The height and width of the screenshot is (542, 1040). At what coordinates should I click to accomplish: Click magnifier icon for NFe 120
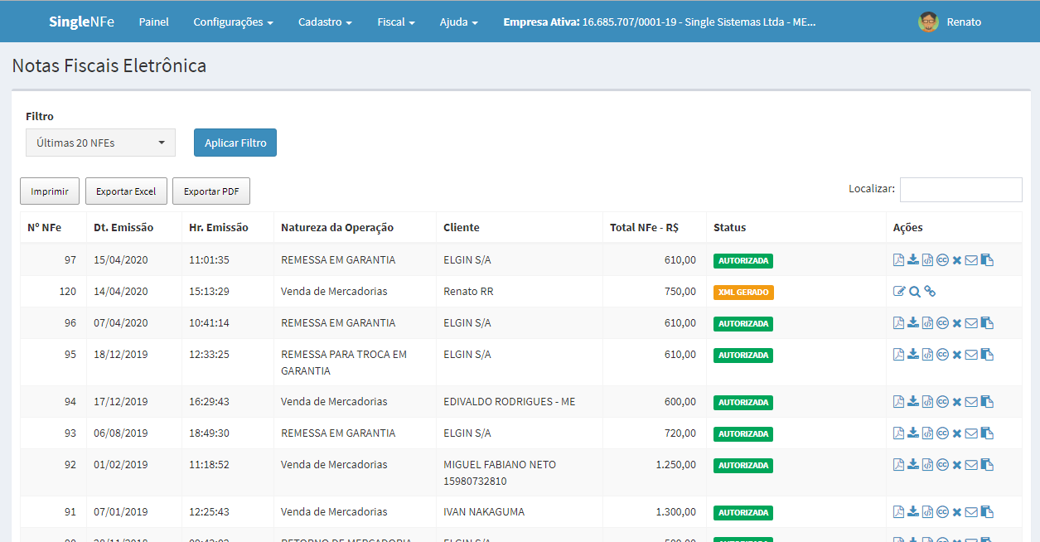[914, 292]
